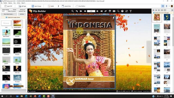Click Switch Language at viewer bottom
The height and width of the screenshot is (98, 174).
137,91
